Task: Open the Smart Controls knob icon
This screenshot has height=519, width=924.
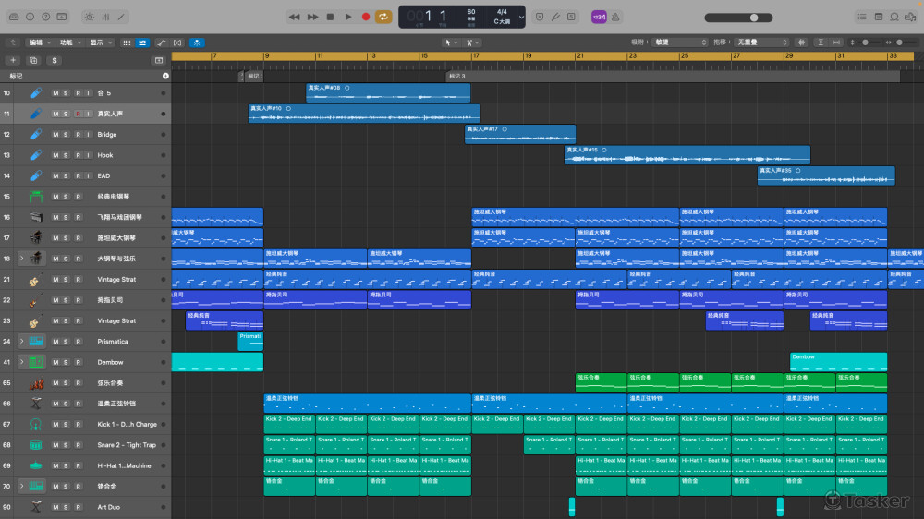Action: [x=90, y=17]
